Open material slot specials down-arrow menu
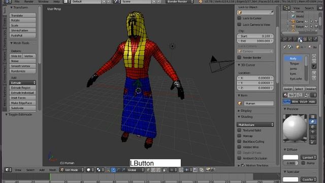The width and height of the screenshot is (325, 183). click(314, 67)
